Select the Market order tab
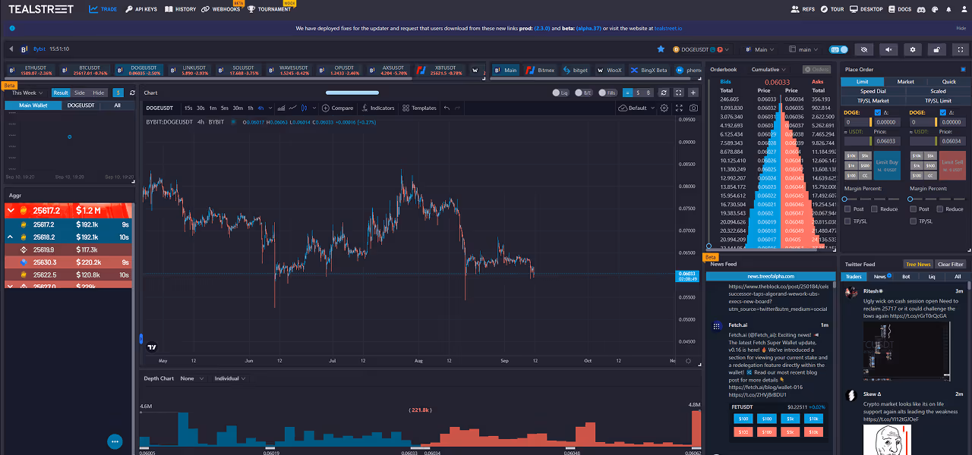This screenshot has height=455, width=972. 906,82
